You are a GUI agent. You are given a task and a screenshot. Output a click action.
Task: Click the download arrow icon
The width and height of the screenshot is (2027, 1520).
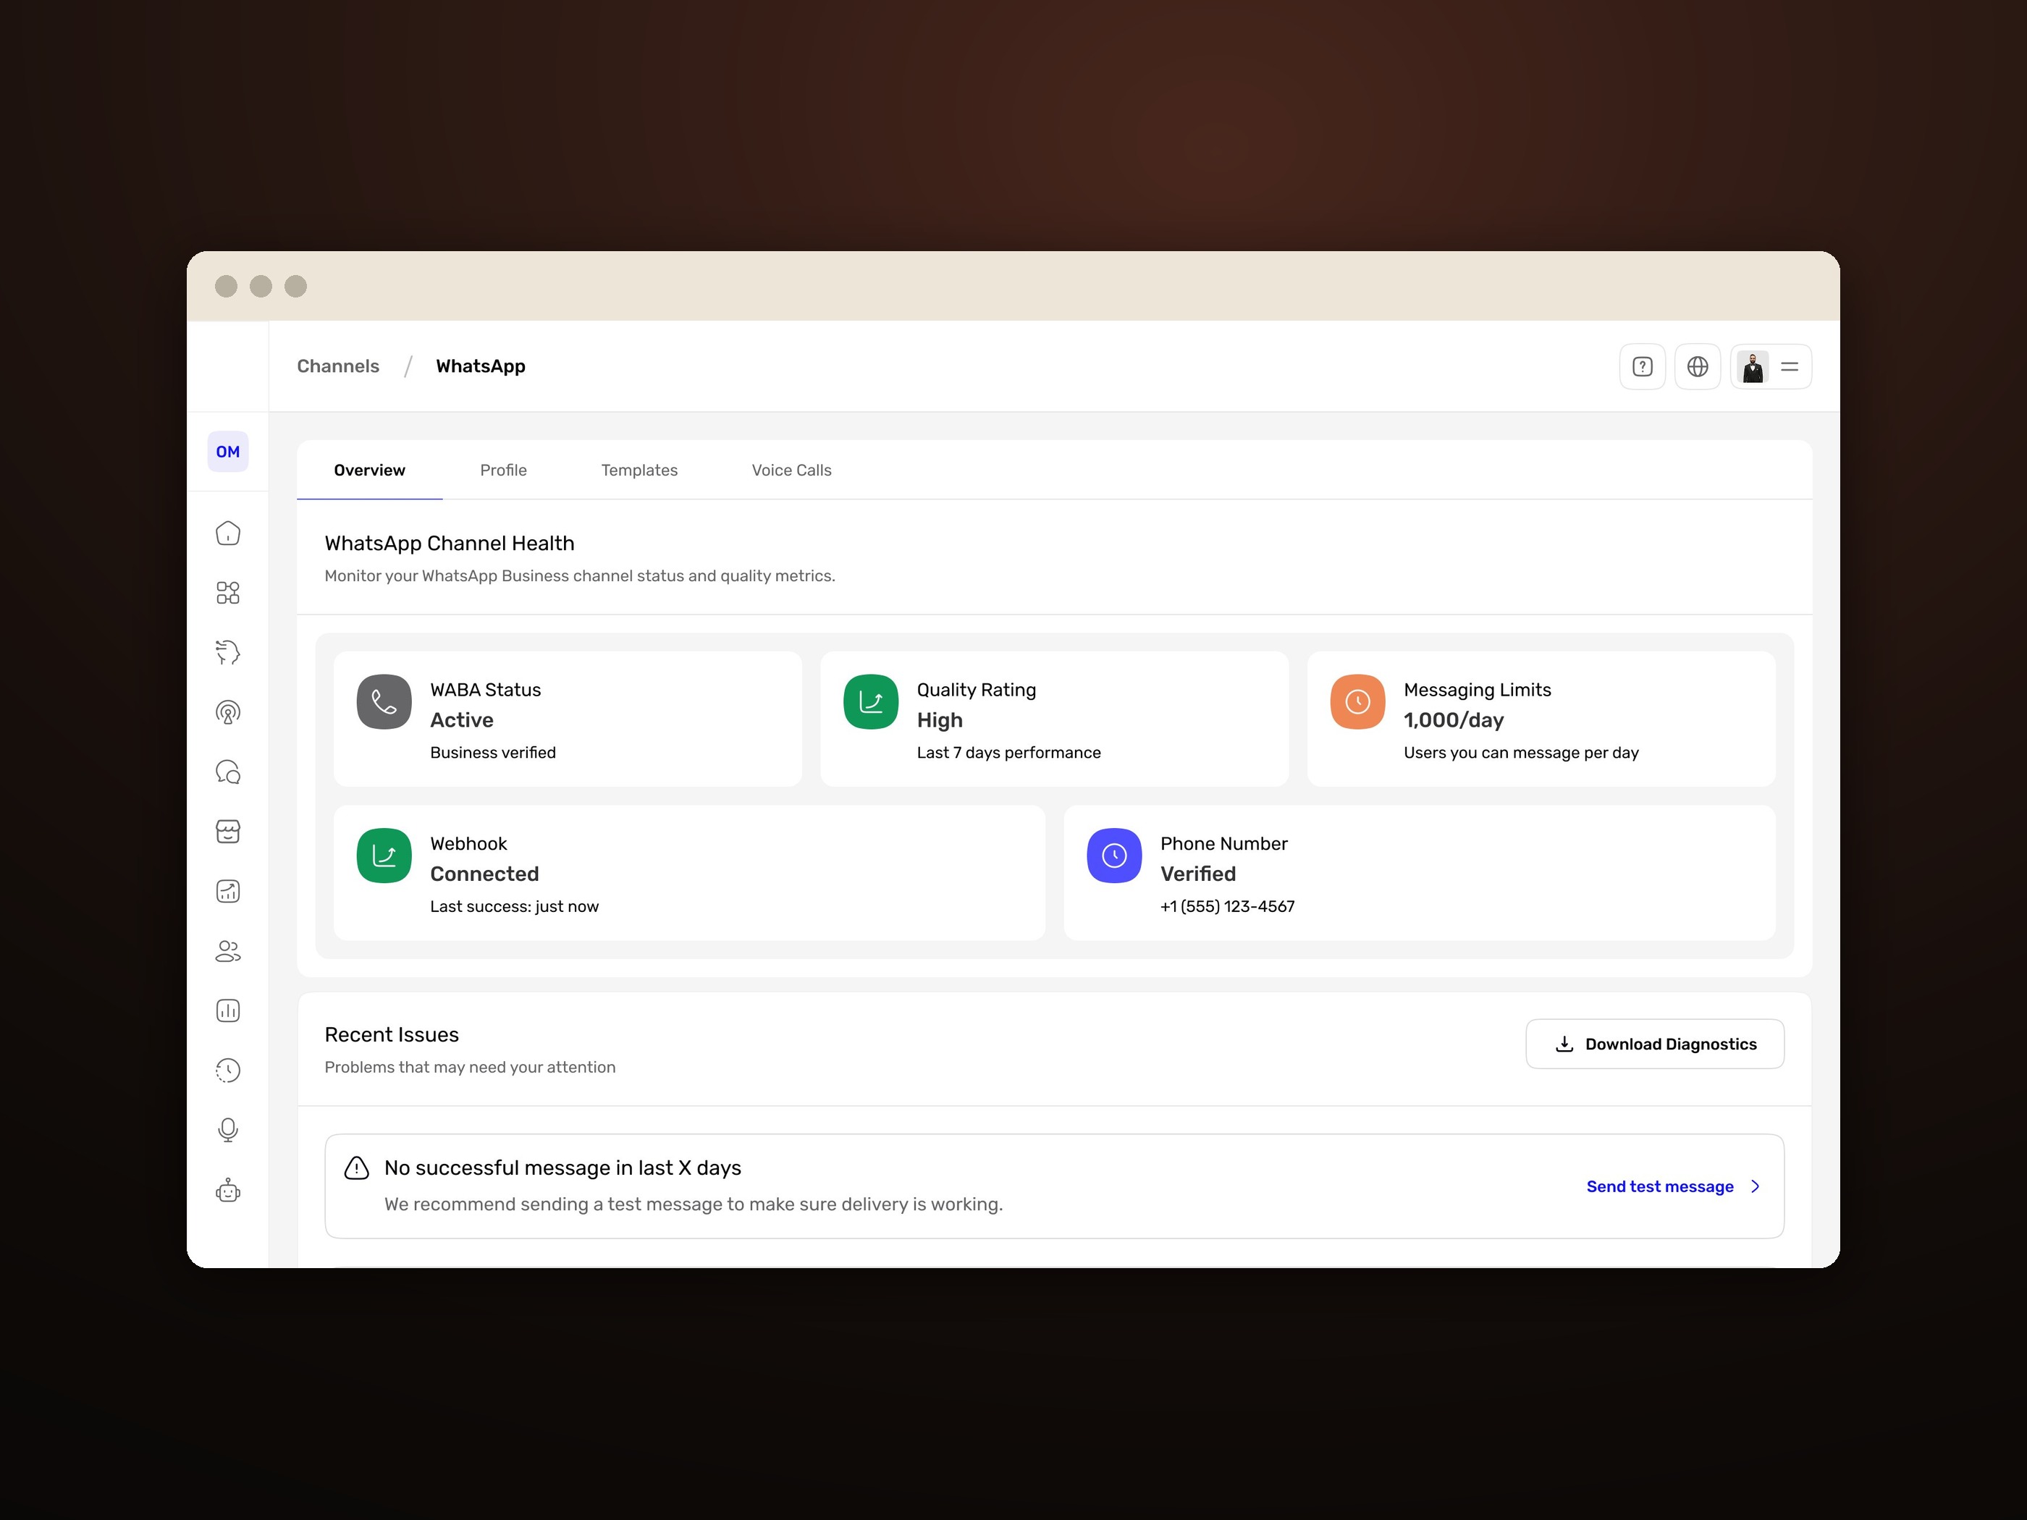[1564, 1044]
